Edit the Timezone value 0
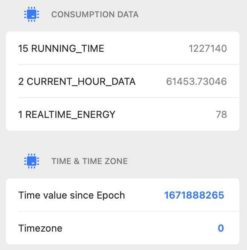 pos(221,228)
